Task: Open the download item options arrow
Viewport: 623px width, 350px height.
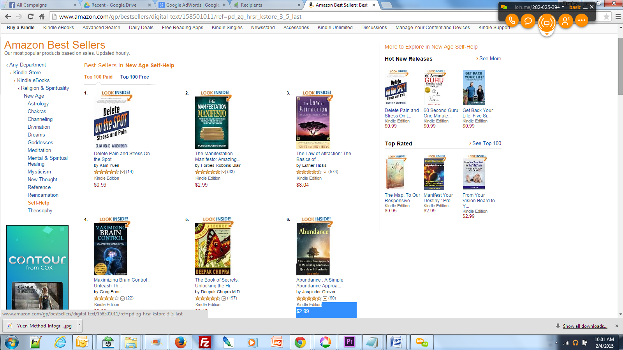Action: click(x=79, y=324)
